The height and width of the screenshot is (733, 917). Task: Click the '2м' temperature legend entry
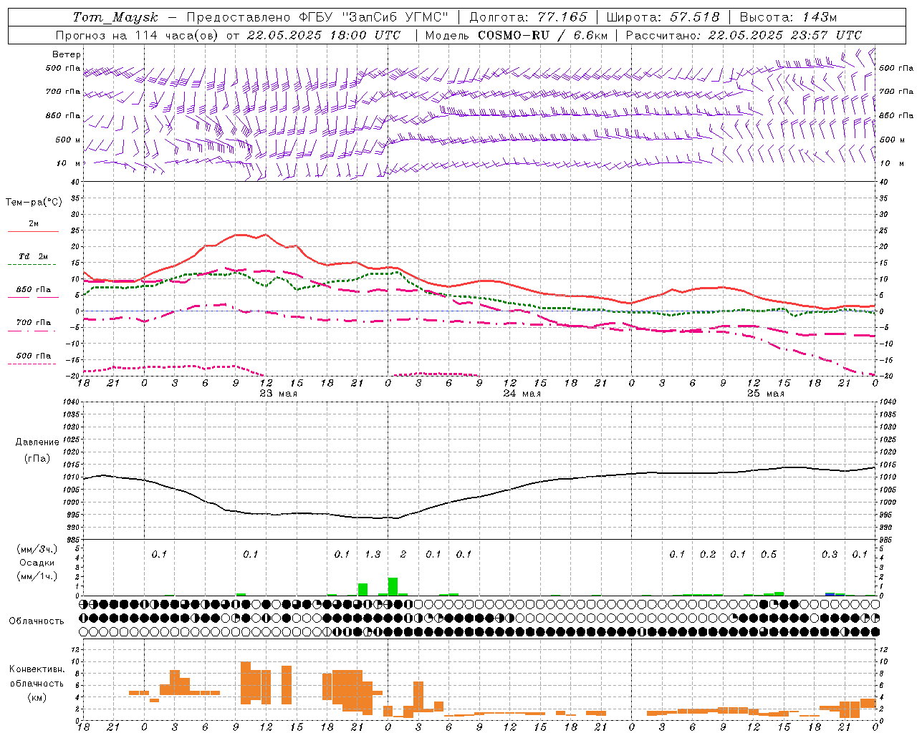pos(34,223)
